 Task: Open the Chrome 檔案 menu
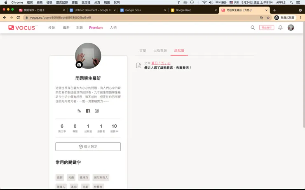pos(30,2)
